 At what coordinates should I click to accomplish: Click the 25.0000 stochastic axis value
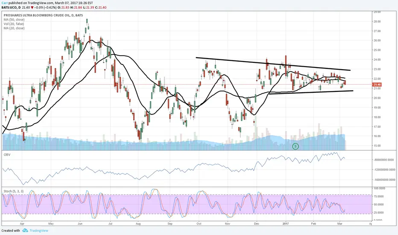click(378, 212)
